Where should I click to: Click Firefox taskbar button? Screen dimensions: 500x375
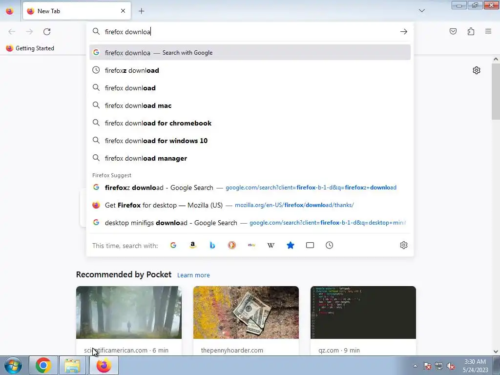tap(104, 365)
